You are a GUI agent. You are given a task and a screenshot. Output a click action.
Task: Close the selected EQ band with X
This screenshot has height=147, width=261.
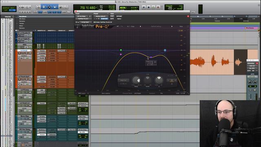click(176, 76)
